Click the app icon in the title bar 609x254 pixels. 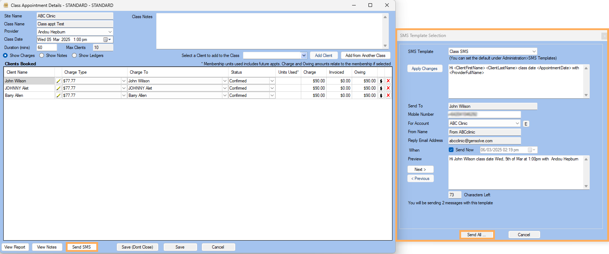tap(6, 5)
